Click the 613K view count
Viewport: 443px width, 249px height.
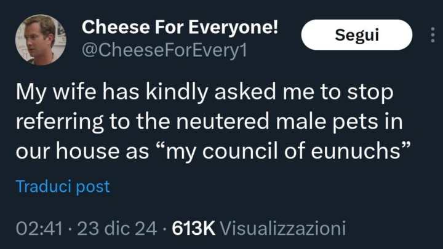(193, 229)
